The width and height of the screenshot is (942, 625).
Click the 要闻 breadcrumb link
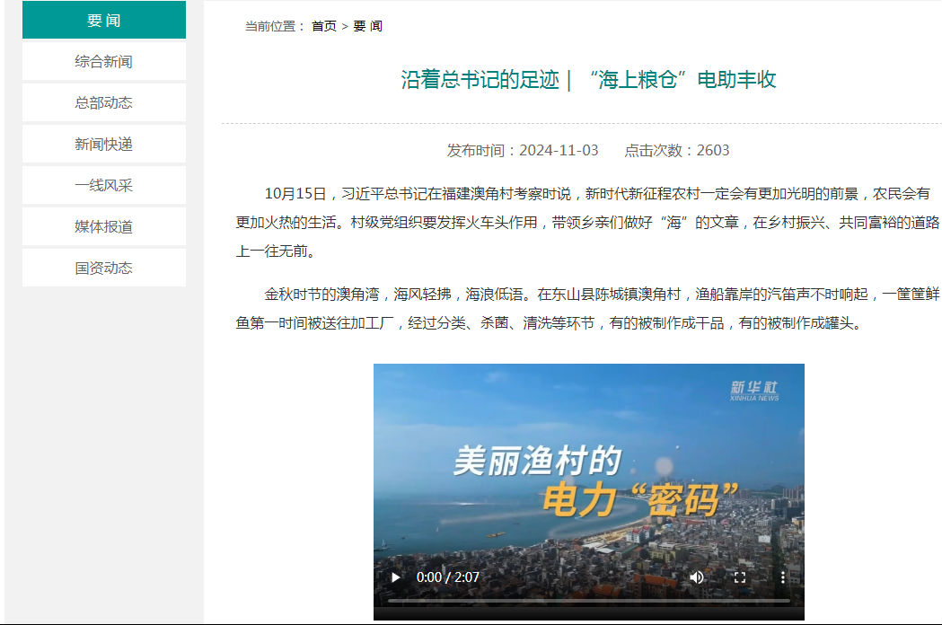[x=367, y=26]
